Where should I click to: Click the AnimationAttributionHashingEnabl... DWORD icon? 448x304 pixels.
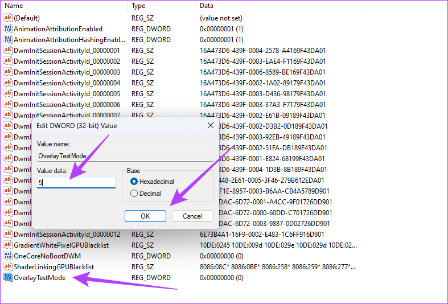pos(8,39)
